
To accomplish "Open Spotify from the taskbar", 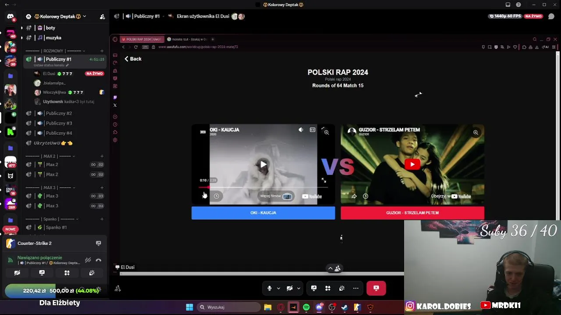I will point(306,307).
